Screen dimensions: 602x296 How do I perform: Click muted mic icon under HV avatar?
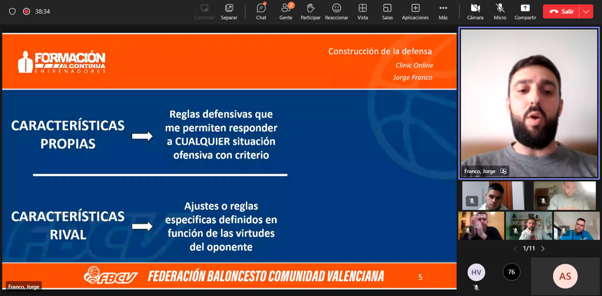coord(476,287)
